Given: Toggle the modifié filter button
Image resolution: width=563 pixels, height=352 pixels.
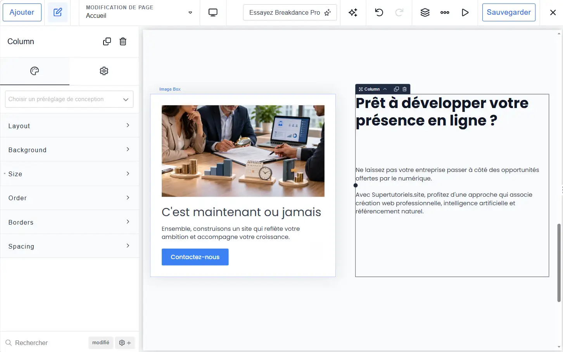Looking at the screenshot, I should click(x=101, y=343).
